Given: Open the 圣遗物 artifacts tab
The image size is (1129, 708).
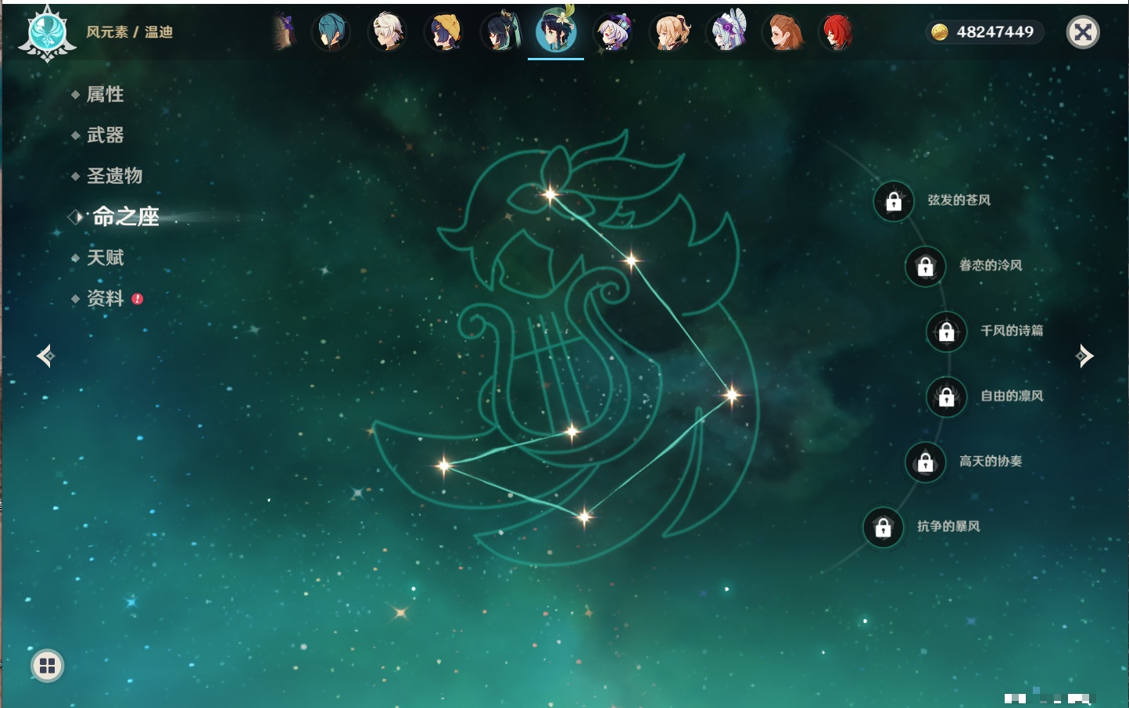Looking at the screenshot, I should click(114, 176).
